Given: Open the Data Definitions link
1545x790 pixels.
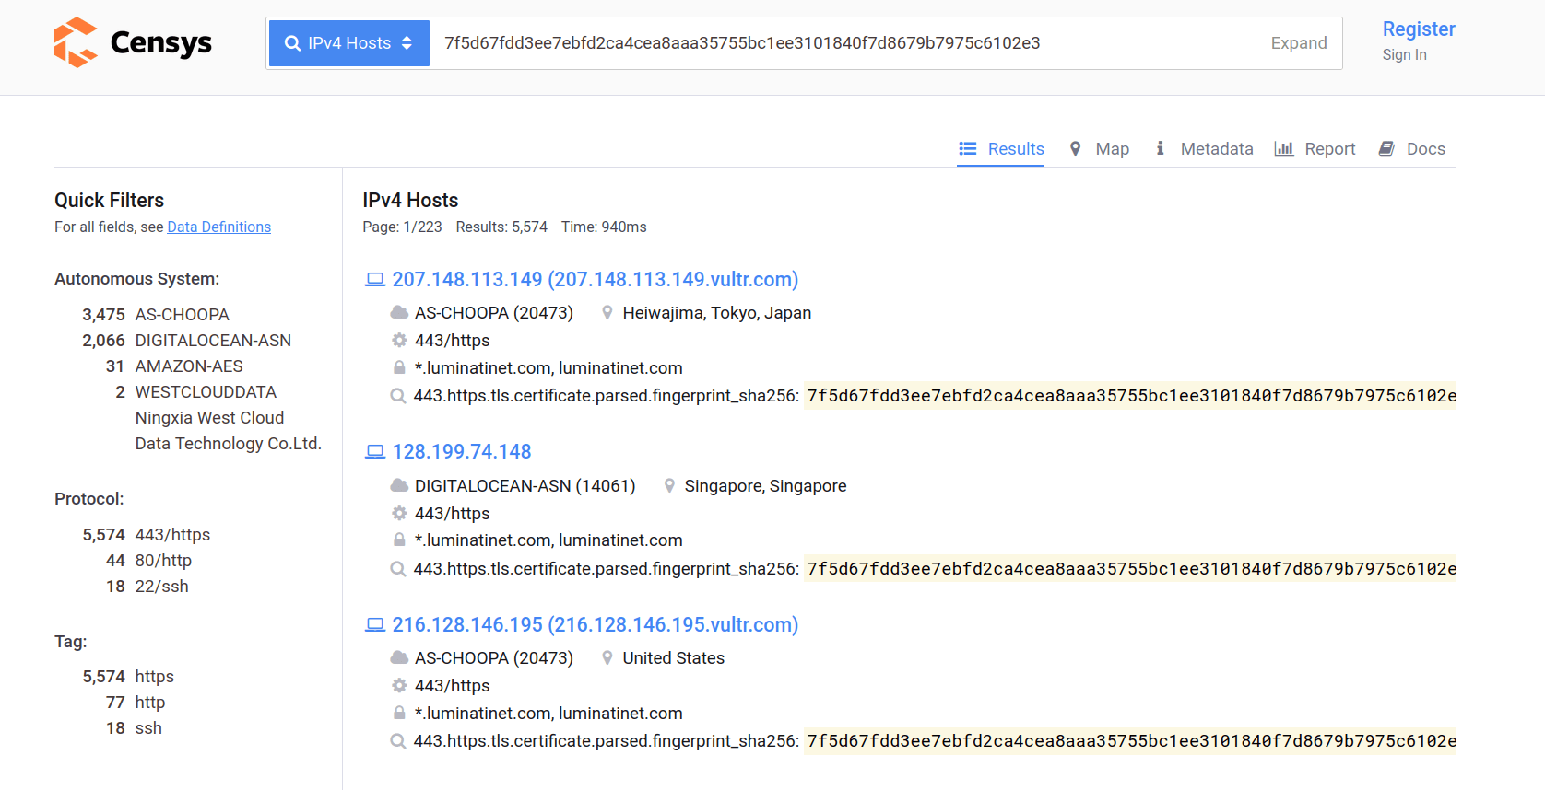Looking at the screenshot, I should 219,227.
